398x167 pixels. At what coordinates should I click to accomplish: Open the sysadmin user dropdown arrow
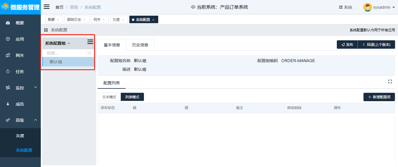[x=394, y=8]
